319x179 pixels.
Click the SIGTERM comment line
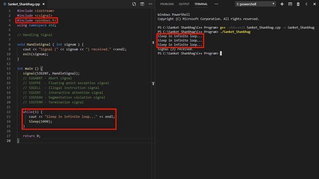click(53, 102)
